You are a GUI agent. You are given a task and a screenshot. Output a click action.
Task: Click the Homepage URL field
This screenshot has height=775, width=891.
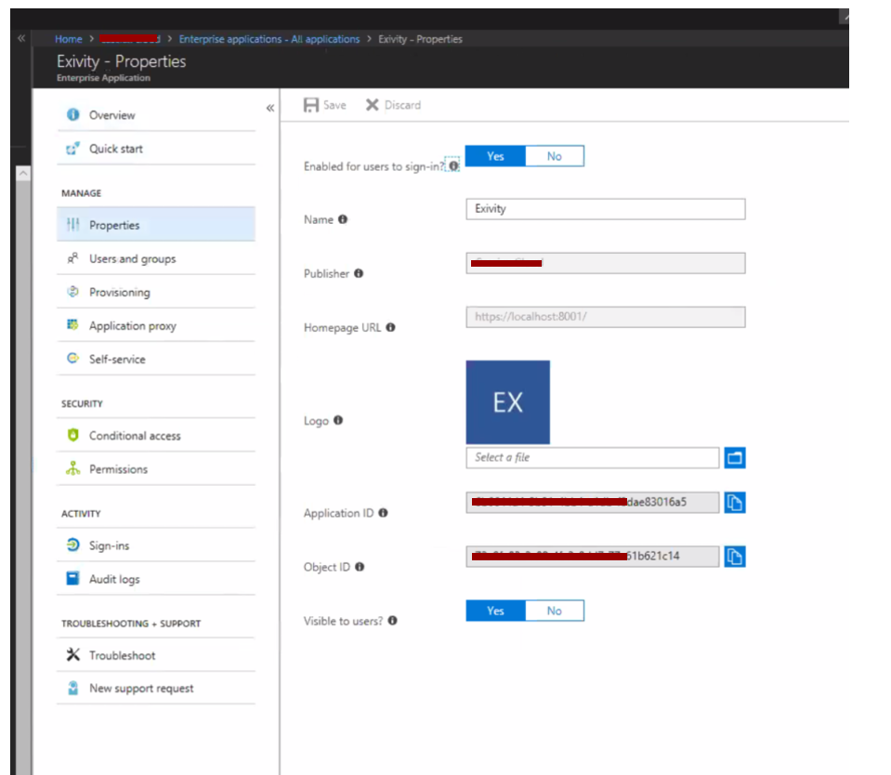[x=606, y=317]
